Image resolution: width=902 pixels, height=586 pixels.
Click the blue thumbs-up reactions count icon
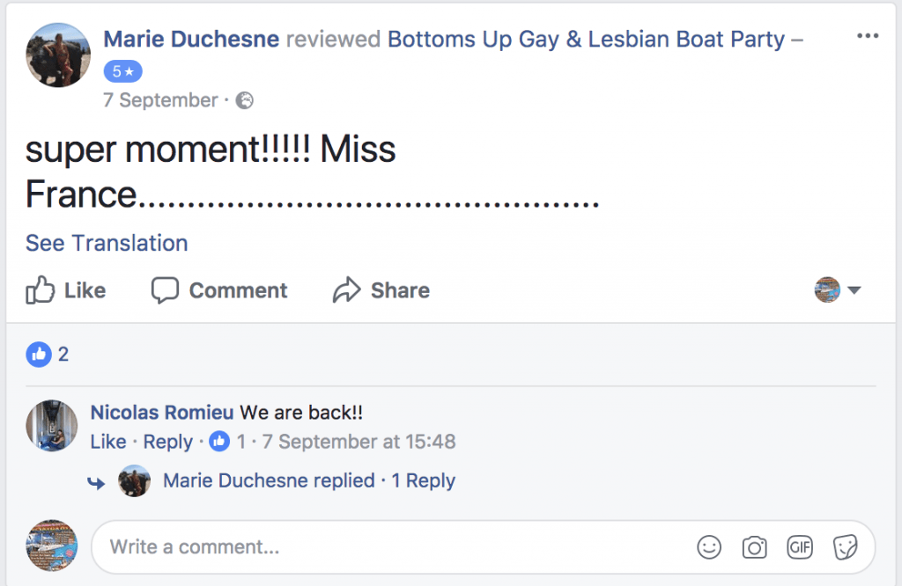click(x=39, y=355)
